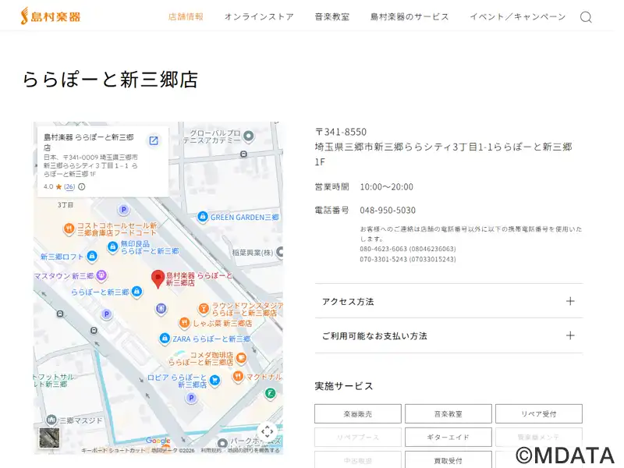Click the red Shimamura Gakki map pin

(x=158, y=278)
